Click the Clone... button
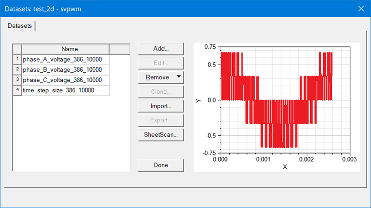This screenshot has height=208, width=371. [x=161, y=92]
